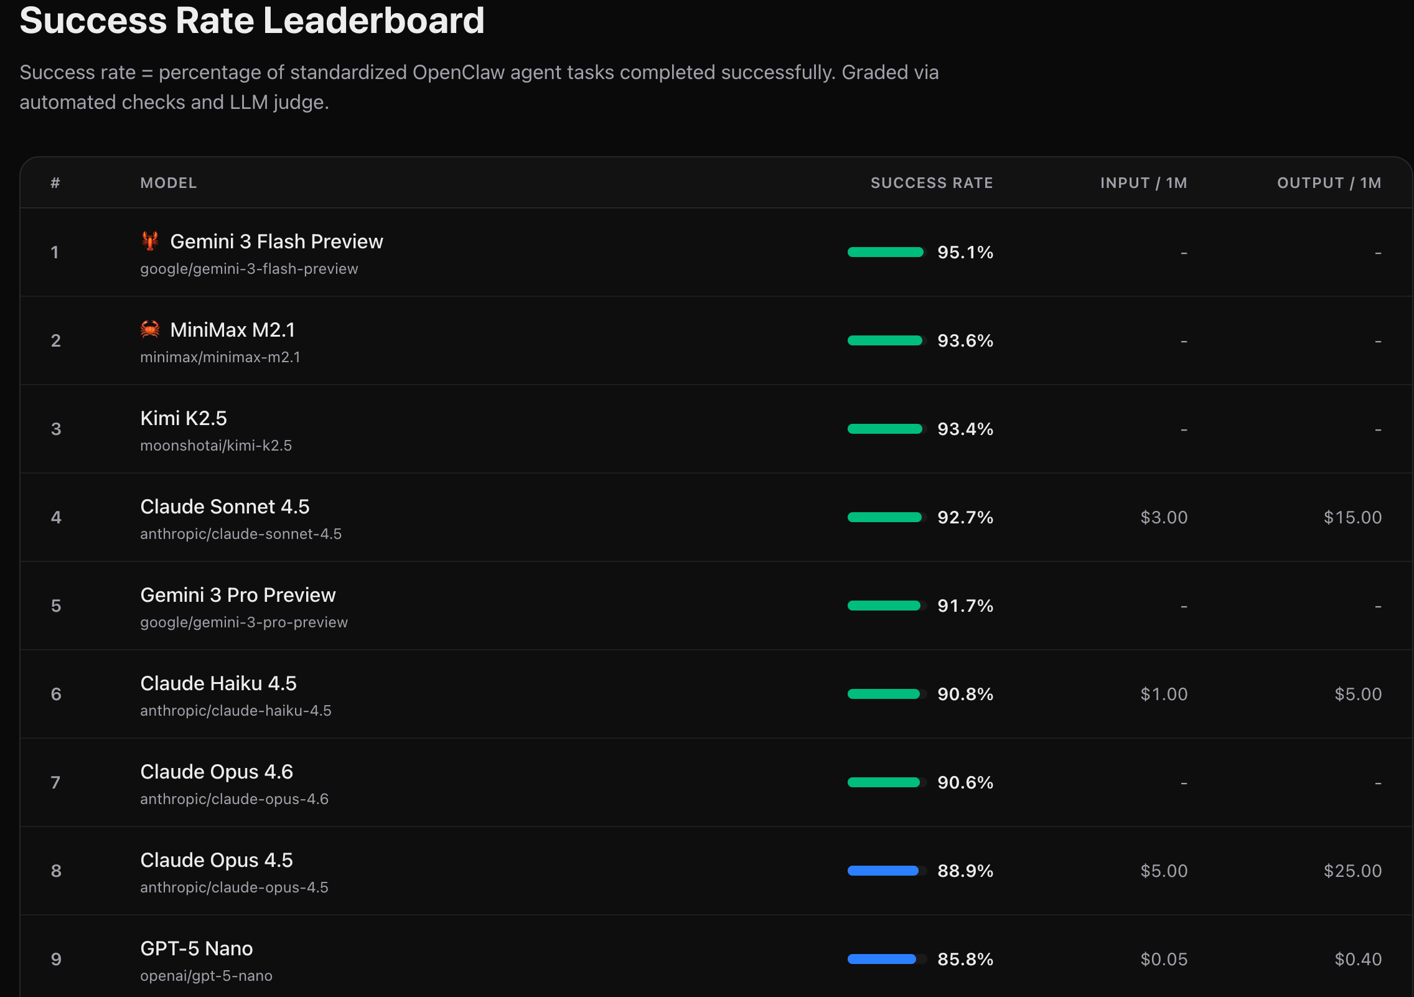Select the Kimi K2.5 model name

[184, 418]
